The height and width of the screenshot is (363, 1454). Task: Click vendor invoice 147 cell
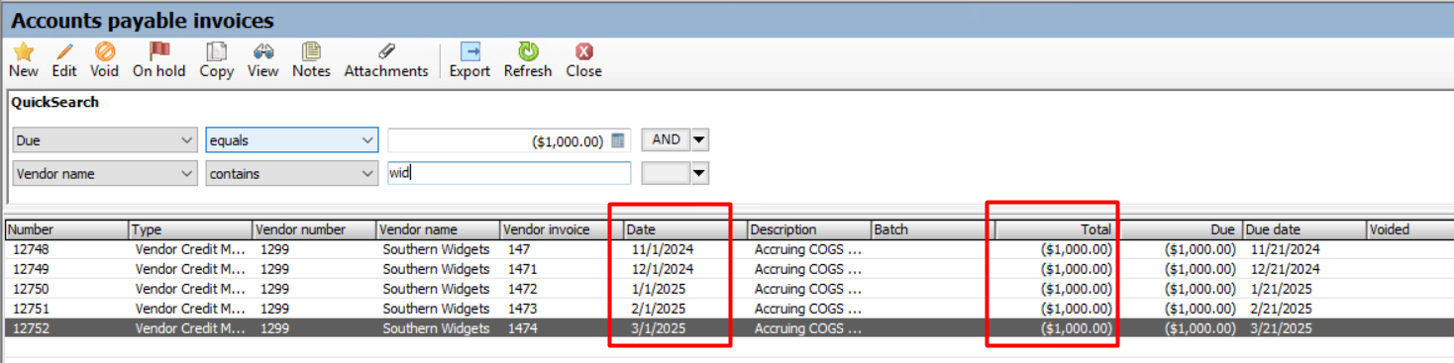pos(562,249)
